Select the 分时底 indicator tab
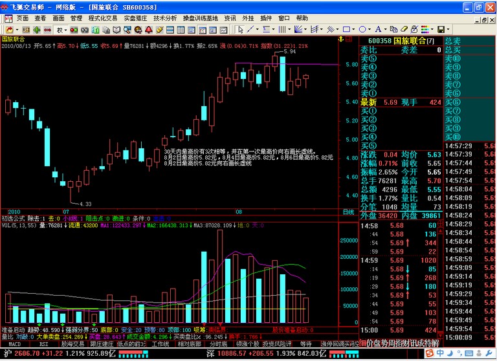This screenshot has width=497, height=361. point(217,344)
